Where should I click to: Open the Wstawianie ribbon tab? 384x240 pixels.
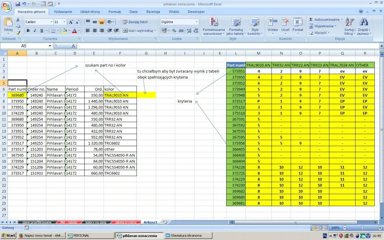63,11
